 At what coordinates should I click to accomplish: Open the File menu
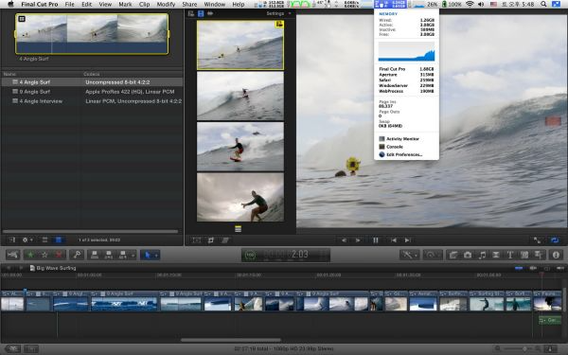click(69, 5)
